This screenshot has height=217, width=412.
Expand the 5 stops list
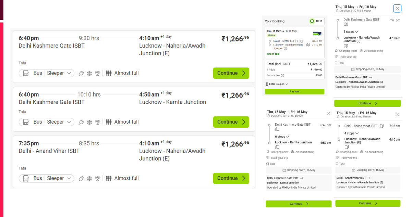point(351,32)
